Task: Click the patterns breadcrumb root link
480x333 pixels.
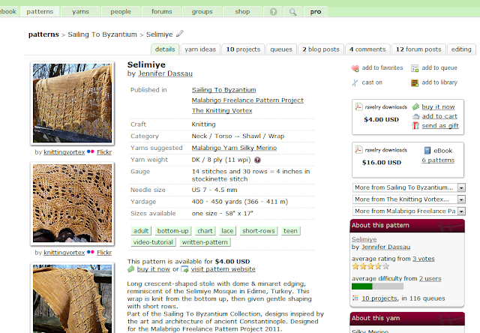Action: coord(43,34)
